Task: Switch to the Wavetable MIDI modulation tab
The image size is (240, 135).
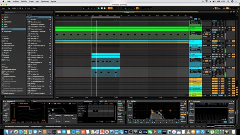Action: click(x=101, y=101)
